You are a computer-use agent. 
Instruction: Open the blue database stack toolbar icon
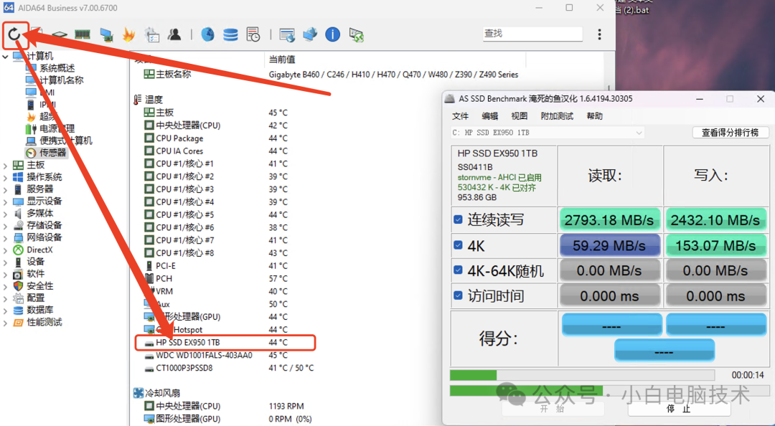tap(230, 34)
